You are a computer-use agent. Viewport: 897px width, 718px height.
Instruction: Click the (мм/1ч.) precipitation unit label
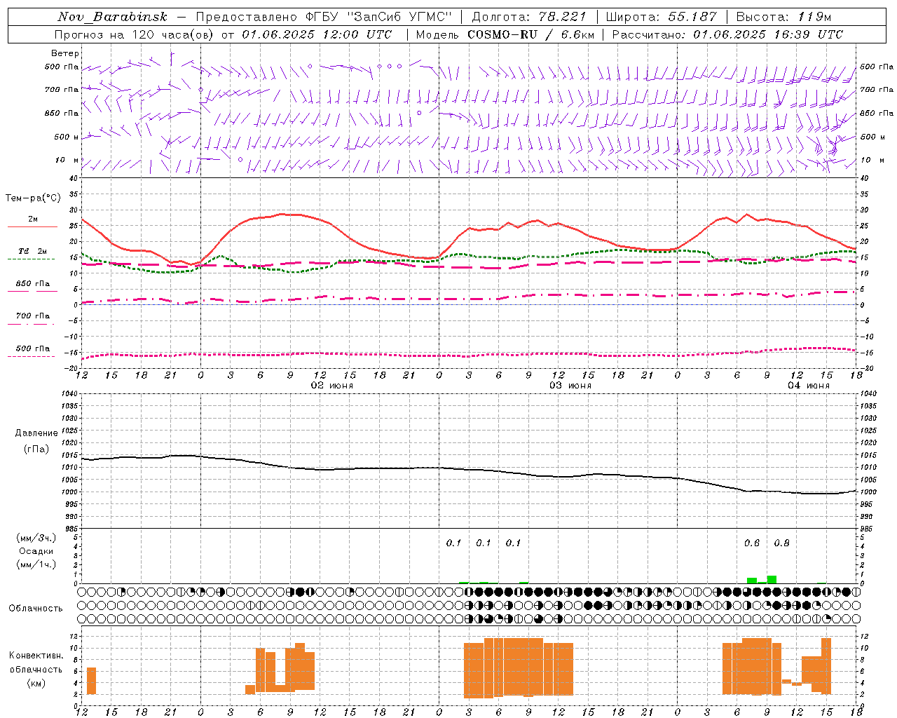[36, 564]
